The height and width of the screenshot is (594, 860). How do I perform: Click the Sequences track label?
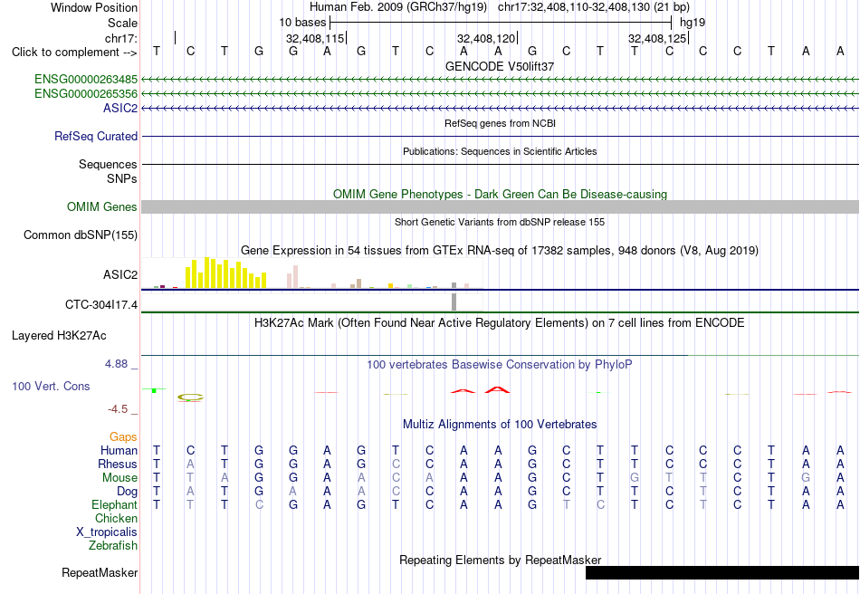[108, 164]
